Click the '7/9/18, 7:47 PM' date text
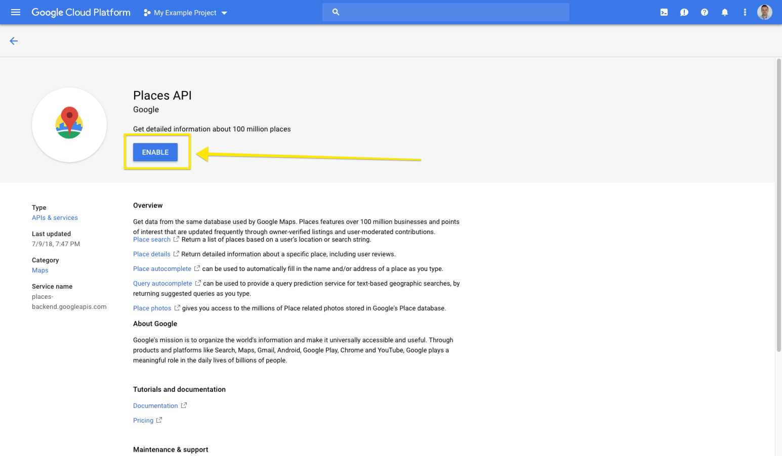Viewport: 782px width, 456px height. point(56,244)
